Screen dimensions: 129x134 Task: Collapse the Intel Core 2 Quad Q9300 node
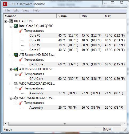coord(11,26)
